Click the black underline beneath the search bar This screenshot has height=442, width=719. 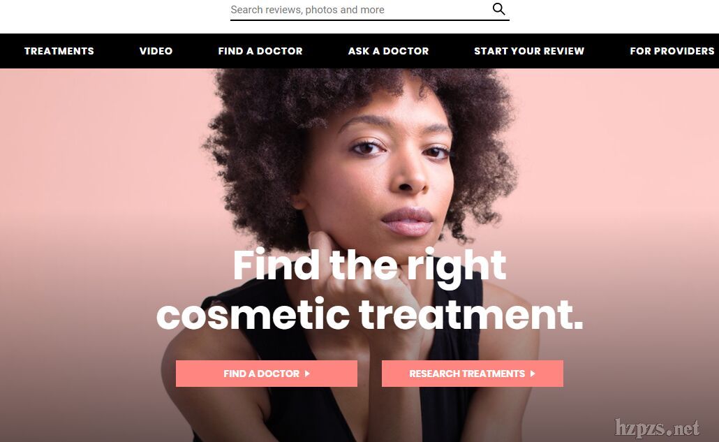(x=369, y=20)
